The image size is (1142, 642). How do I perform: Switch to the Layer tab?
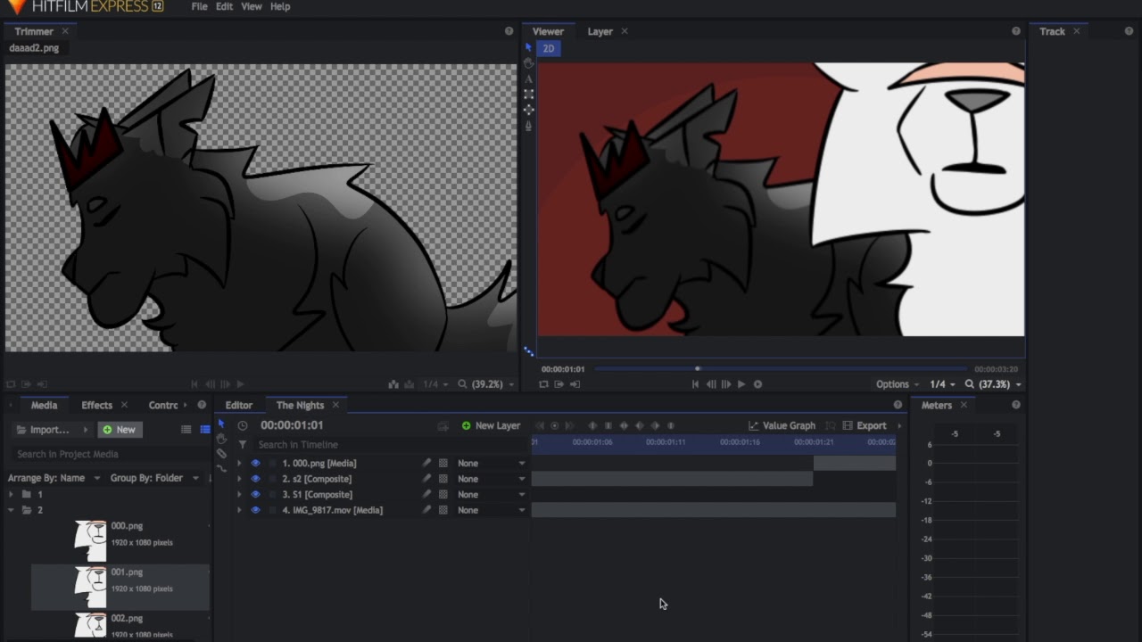(x=600, y=31)
